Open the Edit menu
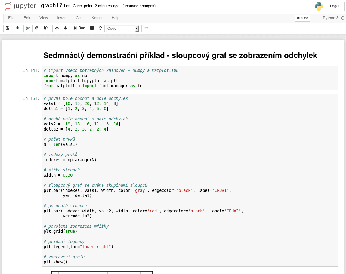Image resolution: width=346 pixels, height=274 pixels. pos(27,18)
